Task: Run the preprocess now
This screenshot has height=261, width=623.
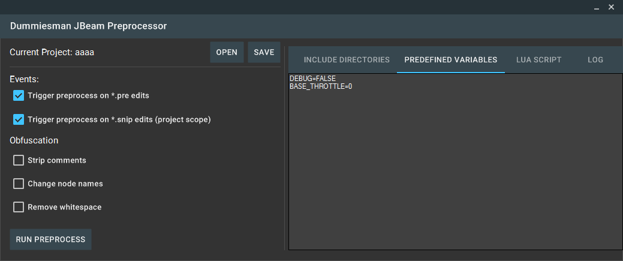Action: 50,239
